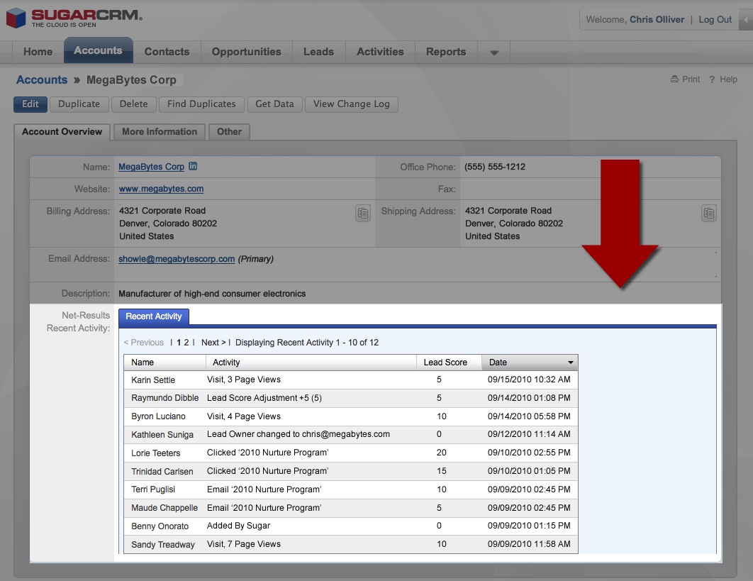
Task: Print the account page
Action: (x=685, y=79)
